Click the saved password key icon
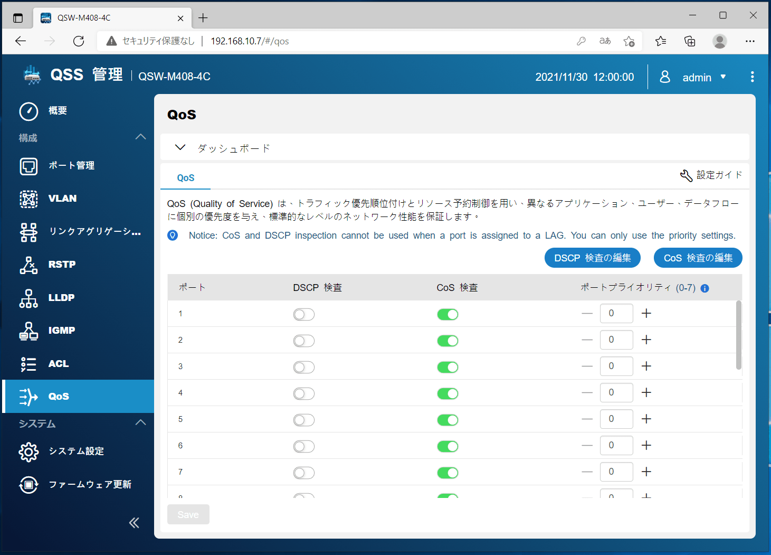771x555 pixels. click(581, 41)
